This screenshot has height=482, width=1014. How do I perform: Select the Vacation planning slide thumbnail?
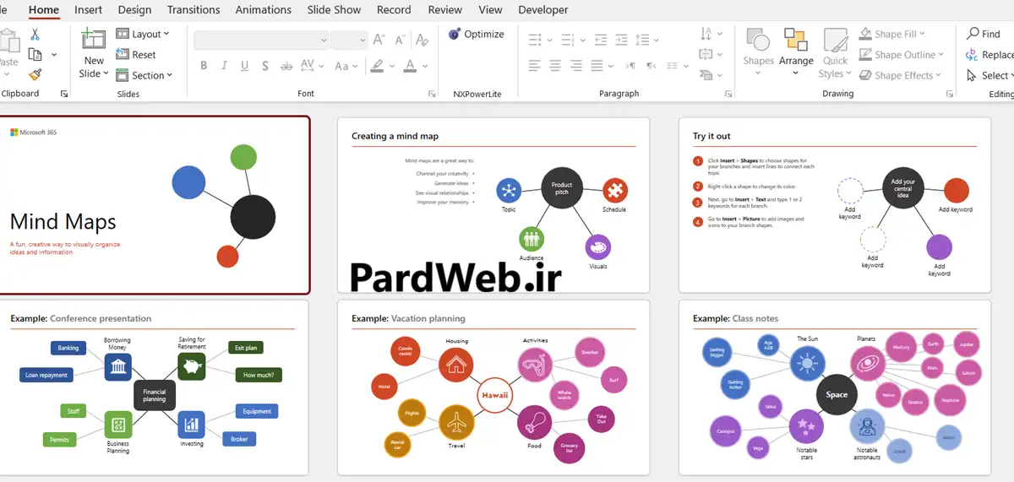(x=493, y=387)
